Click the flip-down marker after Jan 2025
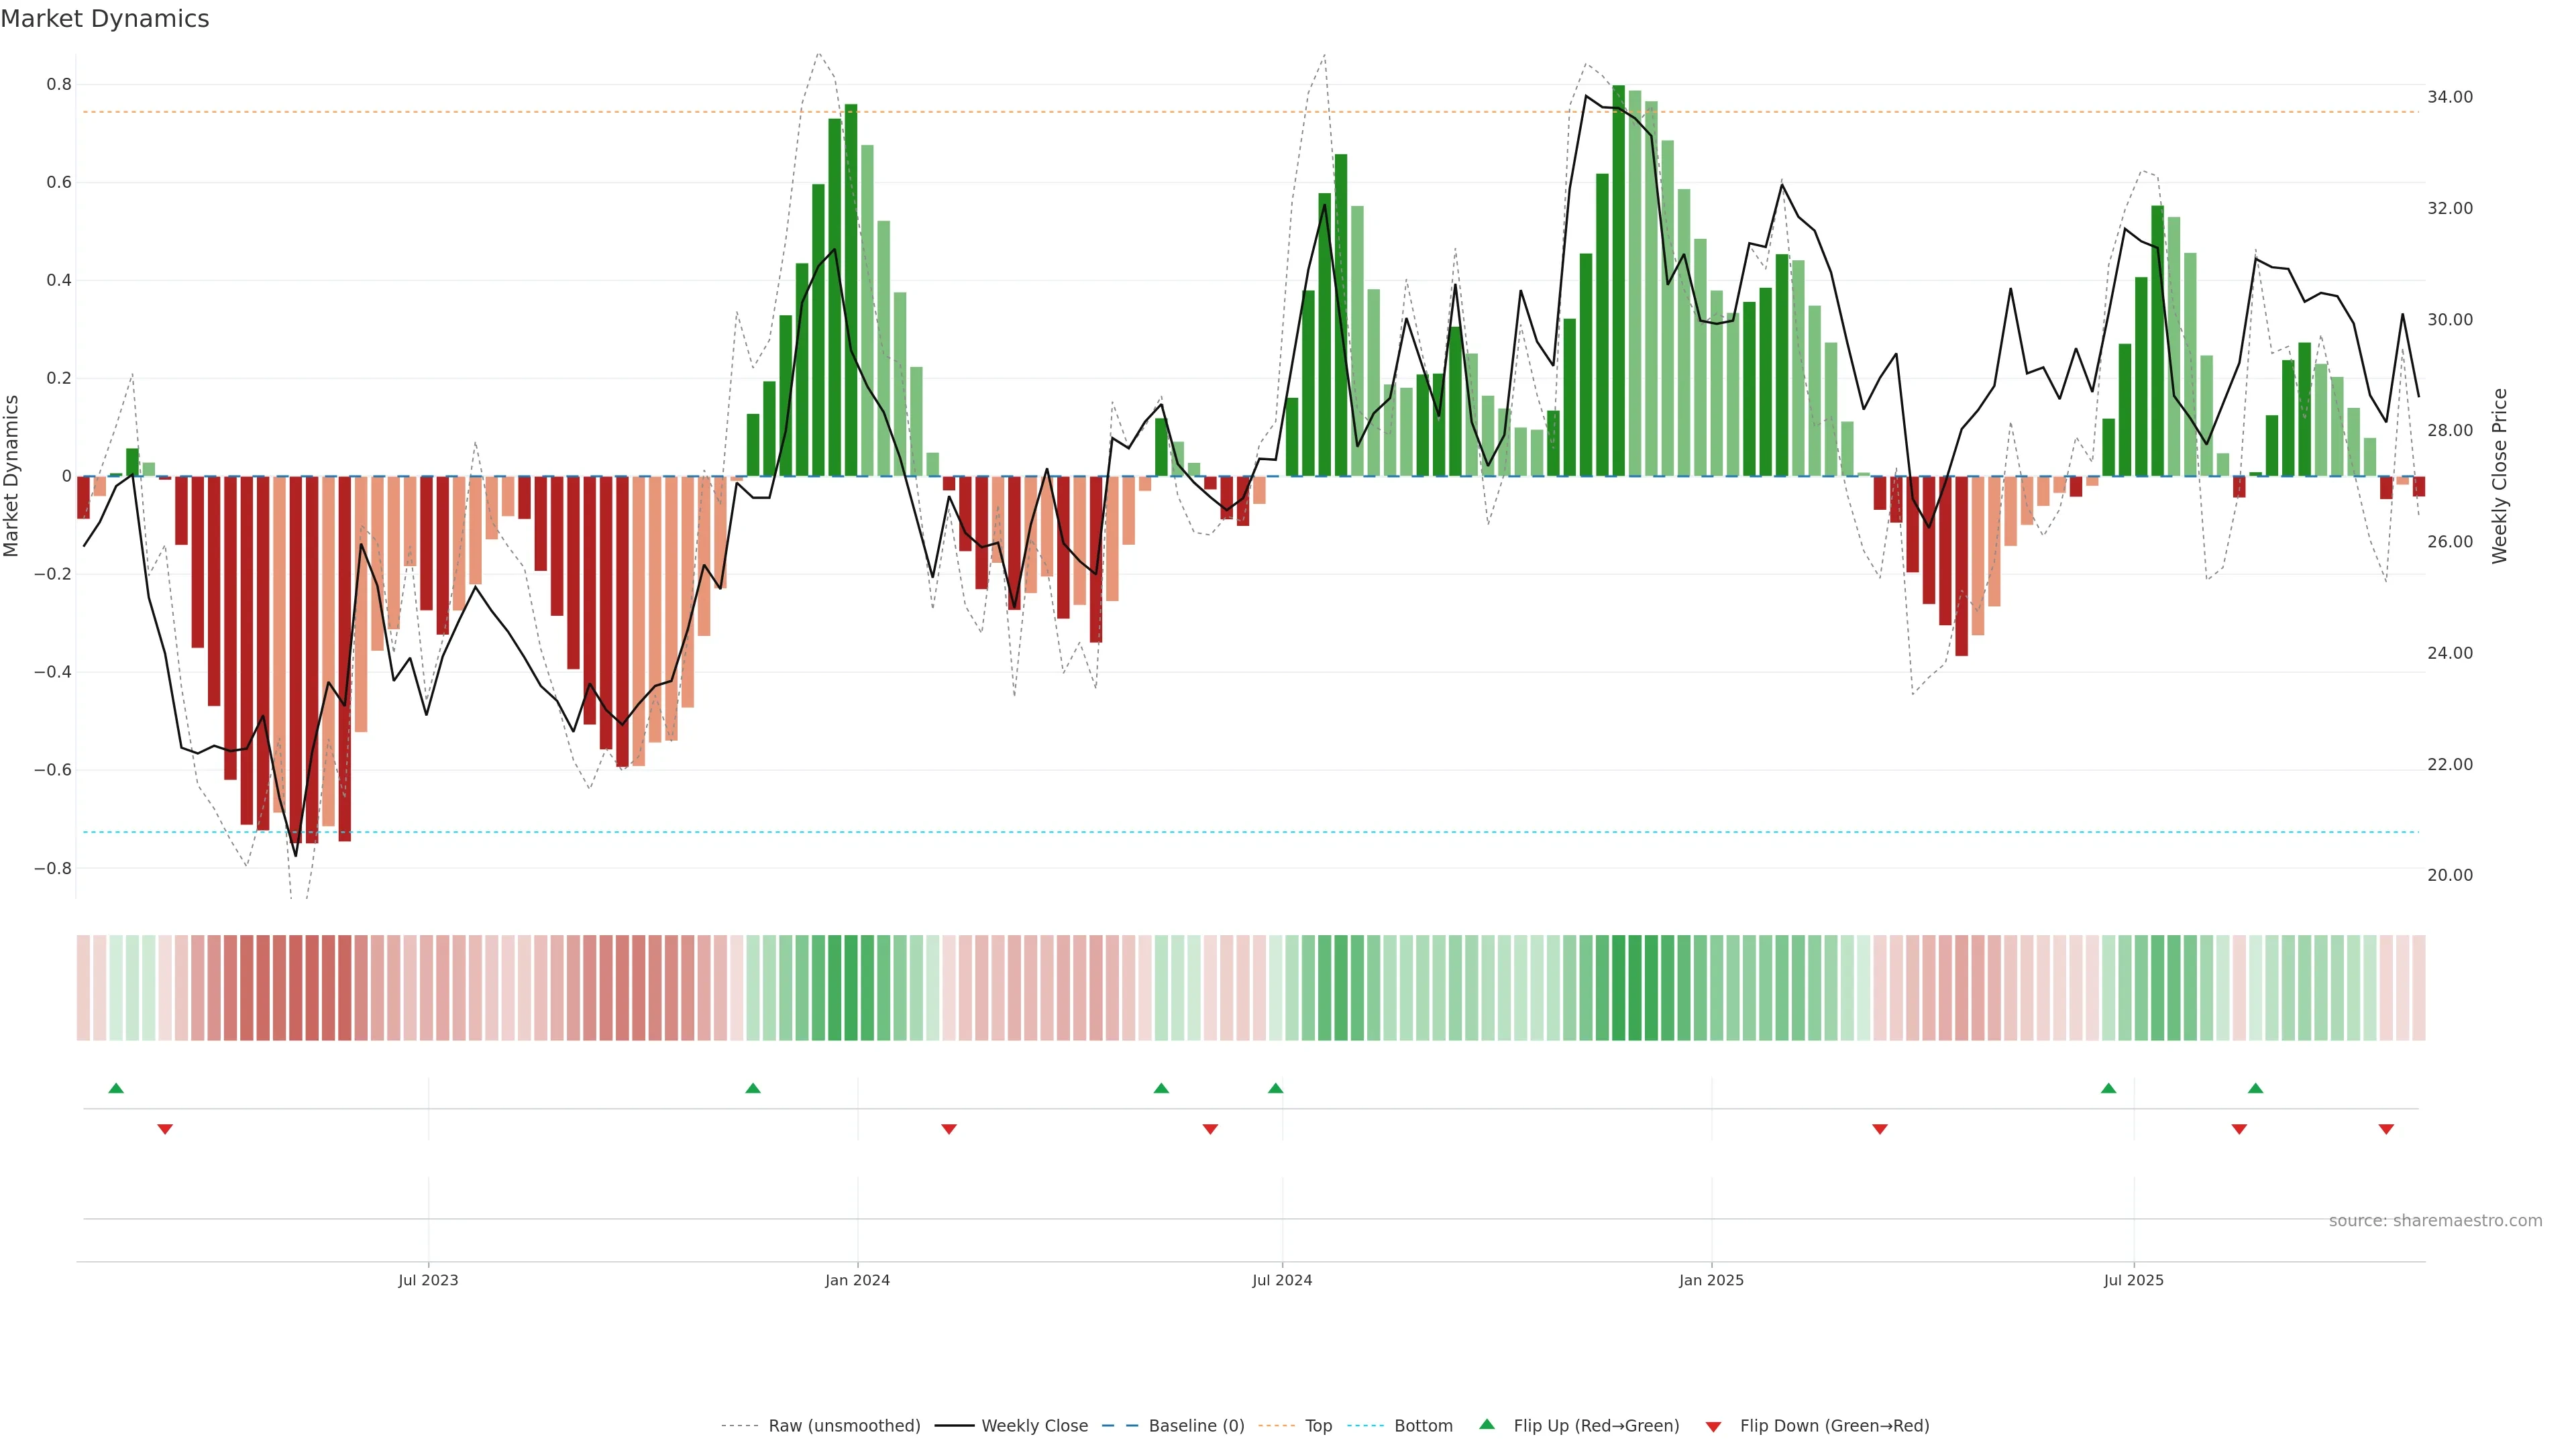This screenshot has width=2576, height=1449. [1879, 1129]
